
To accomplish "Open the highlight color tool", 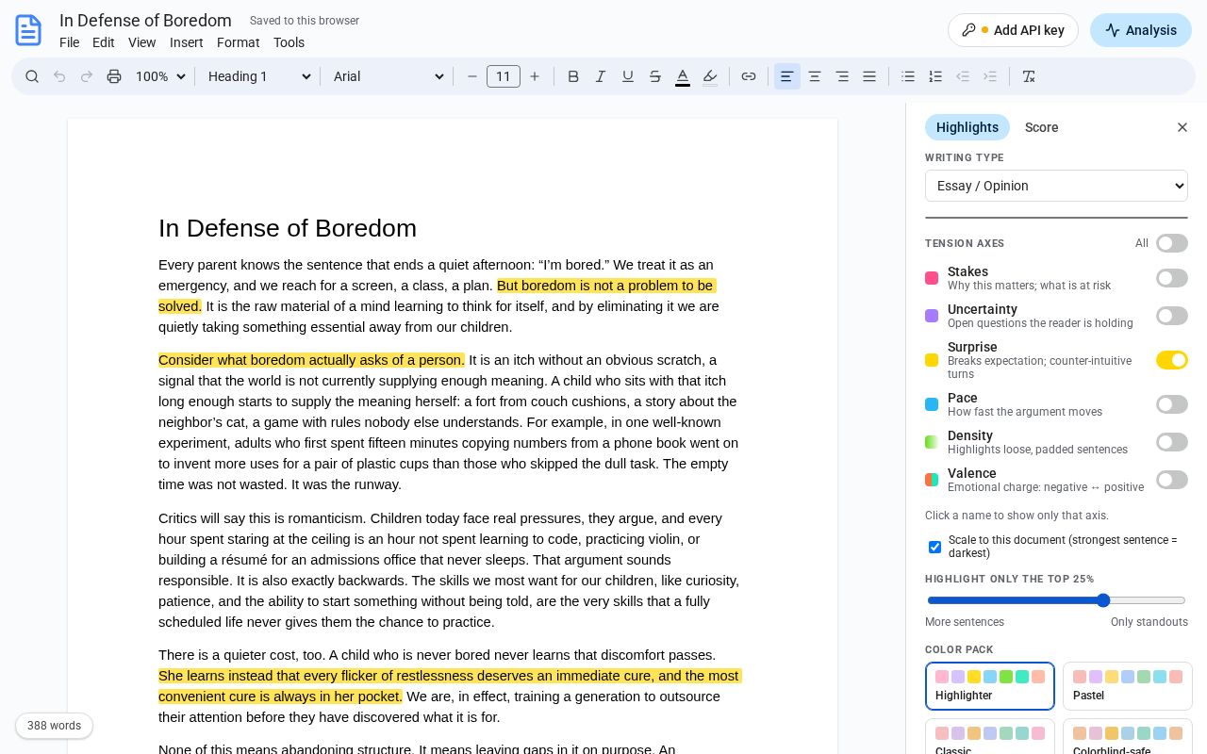I will tap(710, 76).
